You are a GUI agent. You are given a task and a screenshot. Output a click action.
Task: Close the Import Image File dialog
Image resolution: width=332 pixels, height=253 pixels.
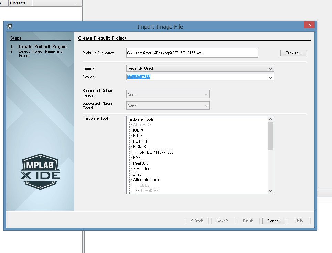click(x=309, y=25)
